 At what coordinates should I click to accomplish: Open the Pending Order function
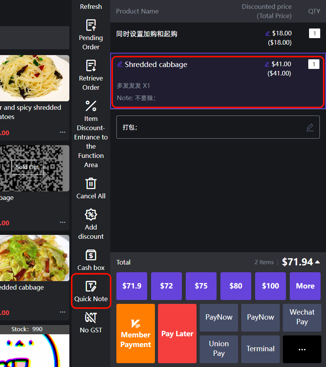(x=91, y=35)
